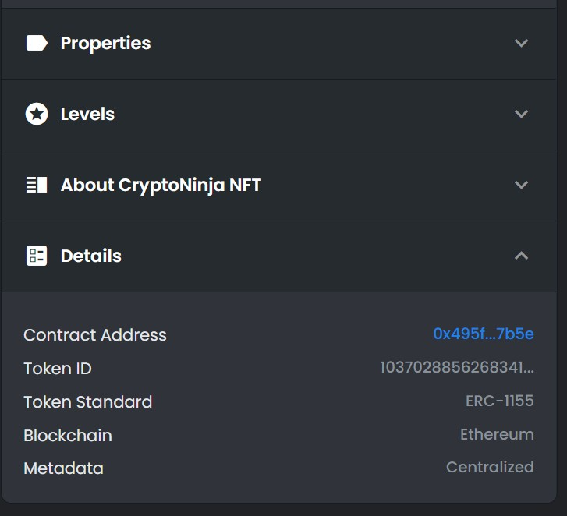Expand the Levels section chevron
This screenshot has height=516, width=567.
pos(521,114)
